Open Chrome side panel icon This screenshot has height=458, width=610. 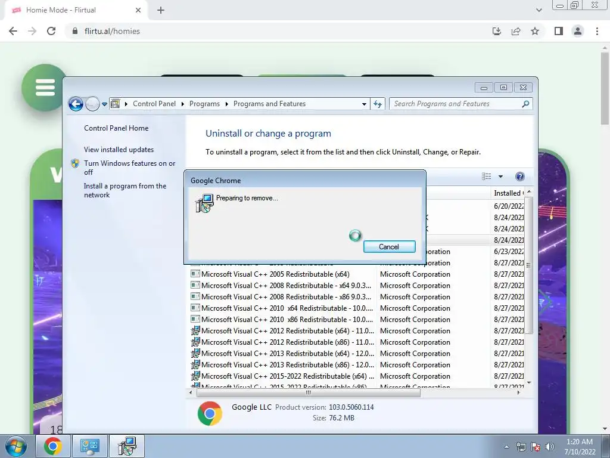point(559,31)
